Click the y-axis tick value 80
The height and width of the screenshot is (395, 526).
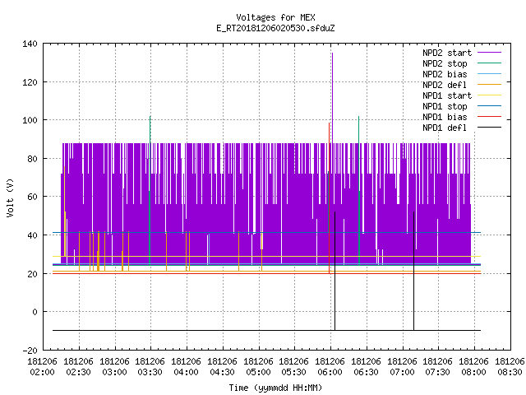(33, 159)
